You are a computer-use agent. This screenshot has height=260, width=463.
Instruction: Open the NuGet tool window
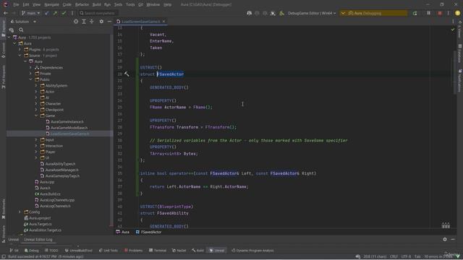pyautogui.click(x=179, y=251)
